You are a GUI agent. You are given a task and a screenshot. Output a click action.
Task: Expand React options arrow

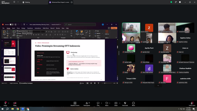coord(110,103)
